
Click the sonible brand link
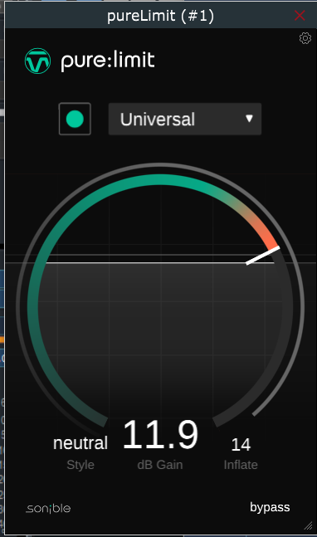pyautogui.click(x=48, y=508)
